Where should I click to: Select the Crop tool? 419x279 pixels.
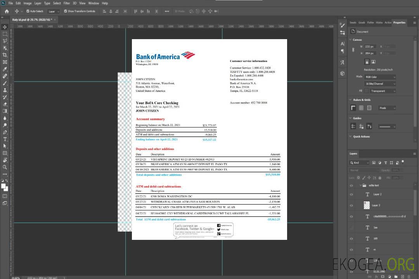5,55
